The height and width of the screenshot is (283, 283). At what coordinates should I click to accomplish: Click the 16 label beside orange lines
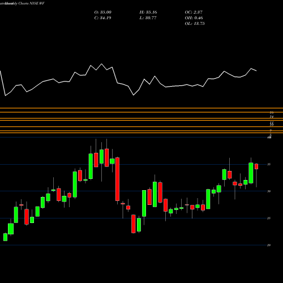[x=272, y=113]
